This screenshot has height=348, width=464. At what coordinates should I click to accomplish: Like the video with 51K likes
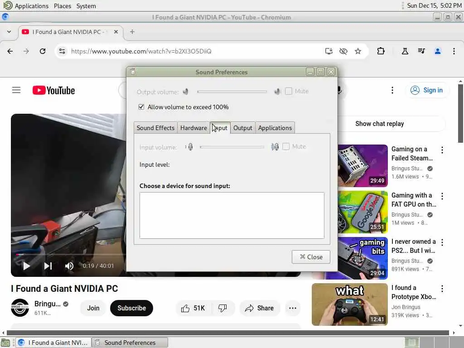[x=193, y=308]
